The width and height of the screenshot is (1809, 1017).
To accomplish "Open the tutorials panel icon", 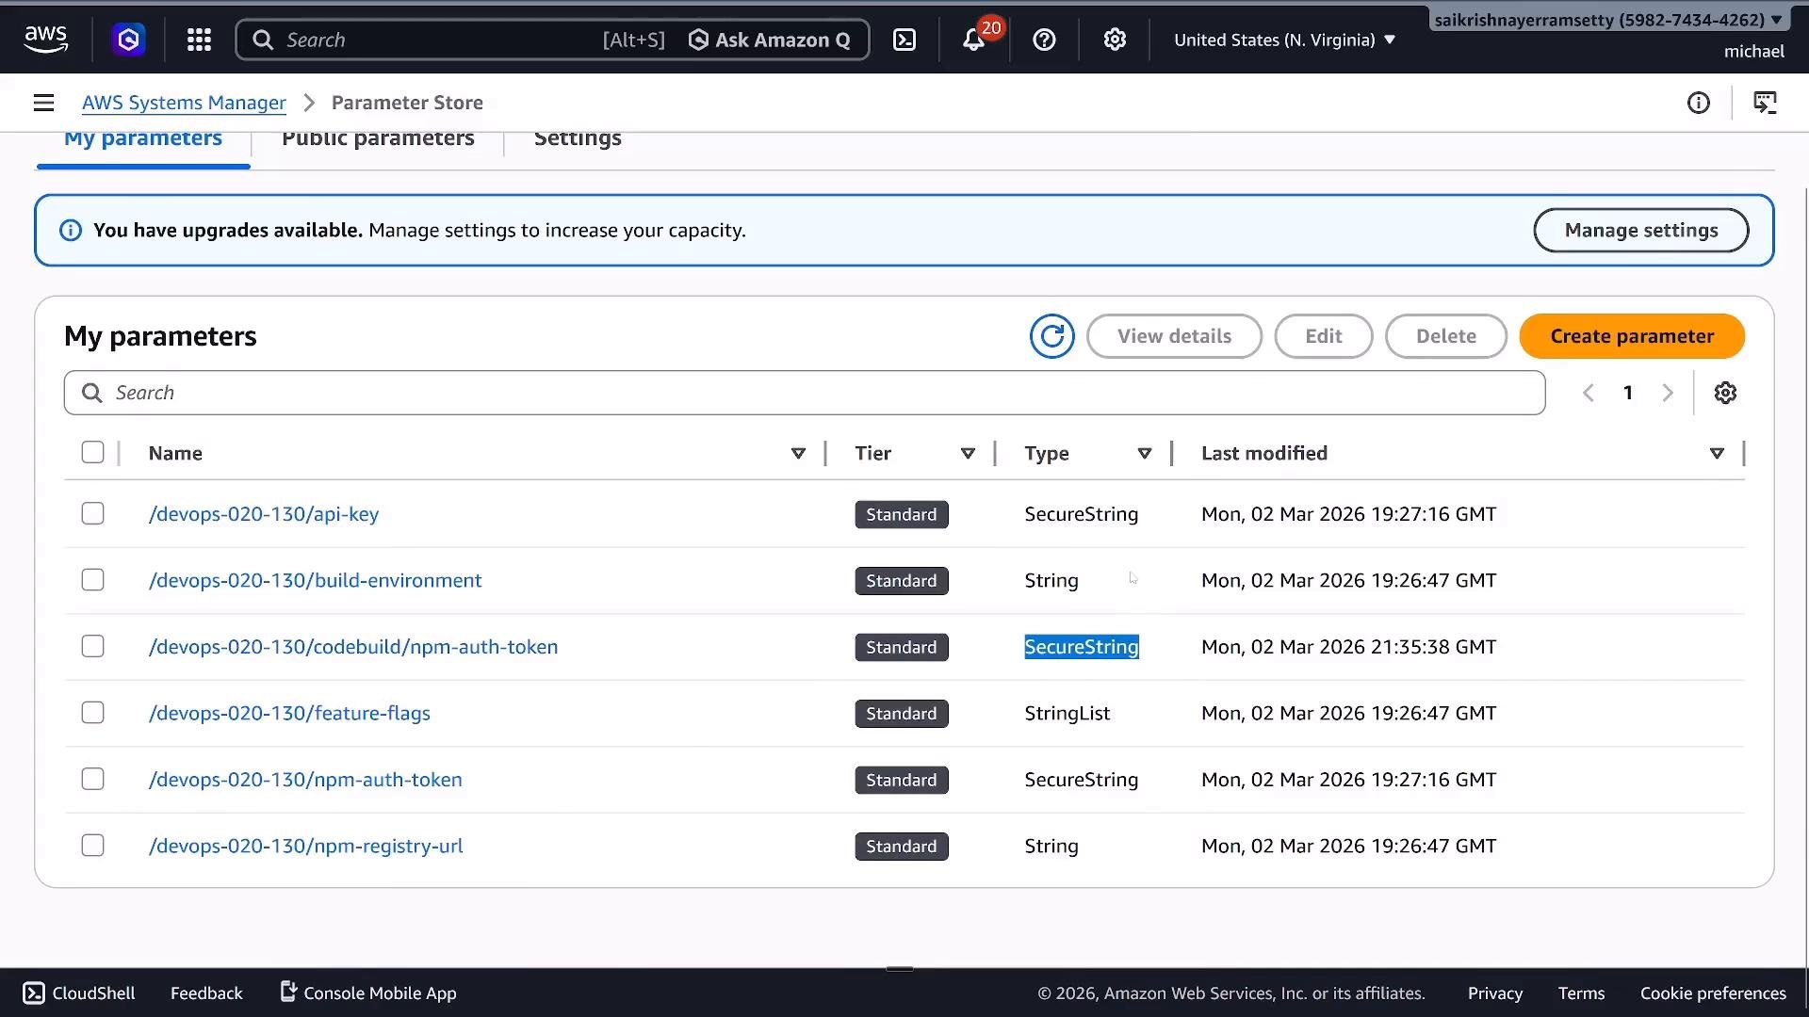I will pos(1765,103).
